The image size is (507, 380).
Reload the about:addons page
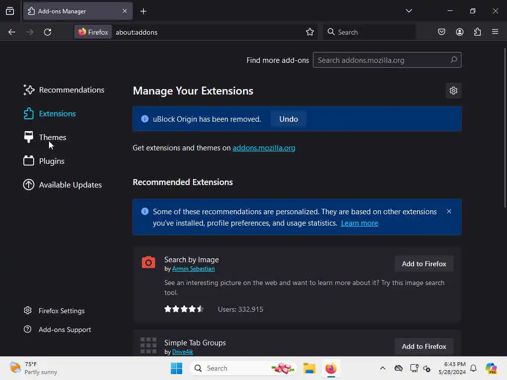coord(48,32)
